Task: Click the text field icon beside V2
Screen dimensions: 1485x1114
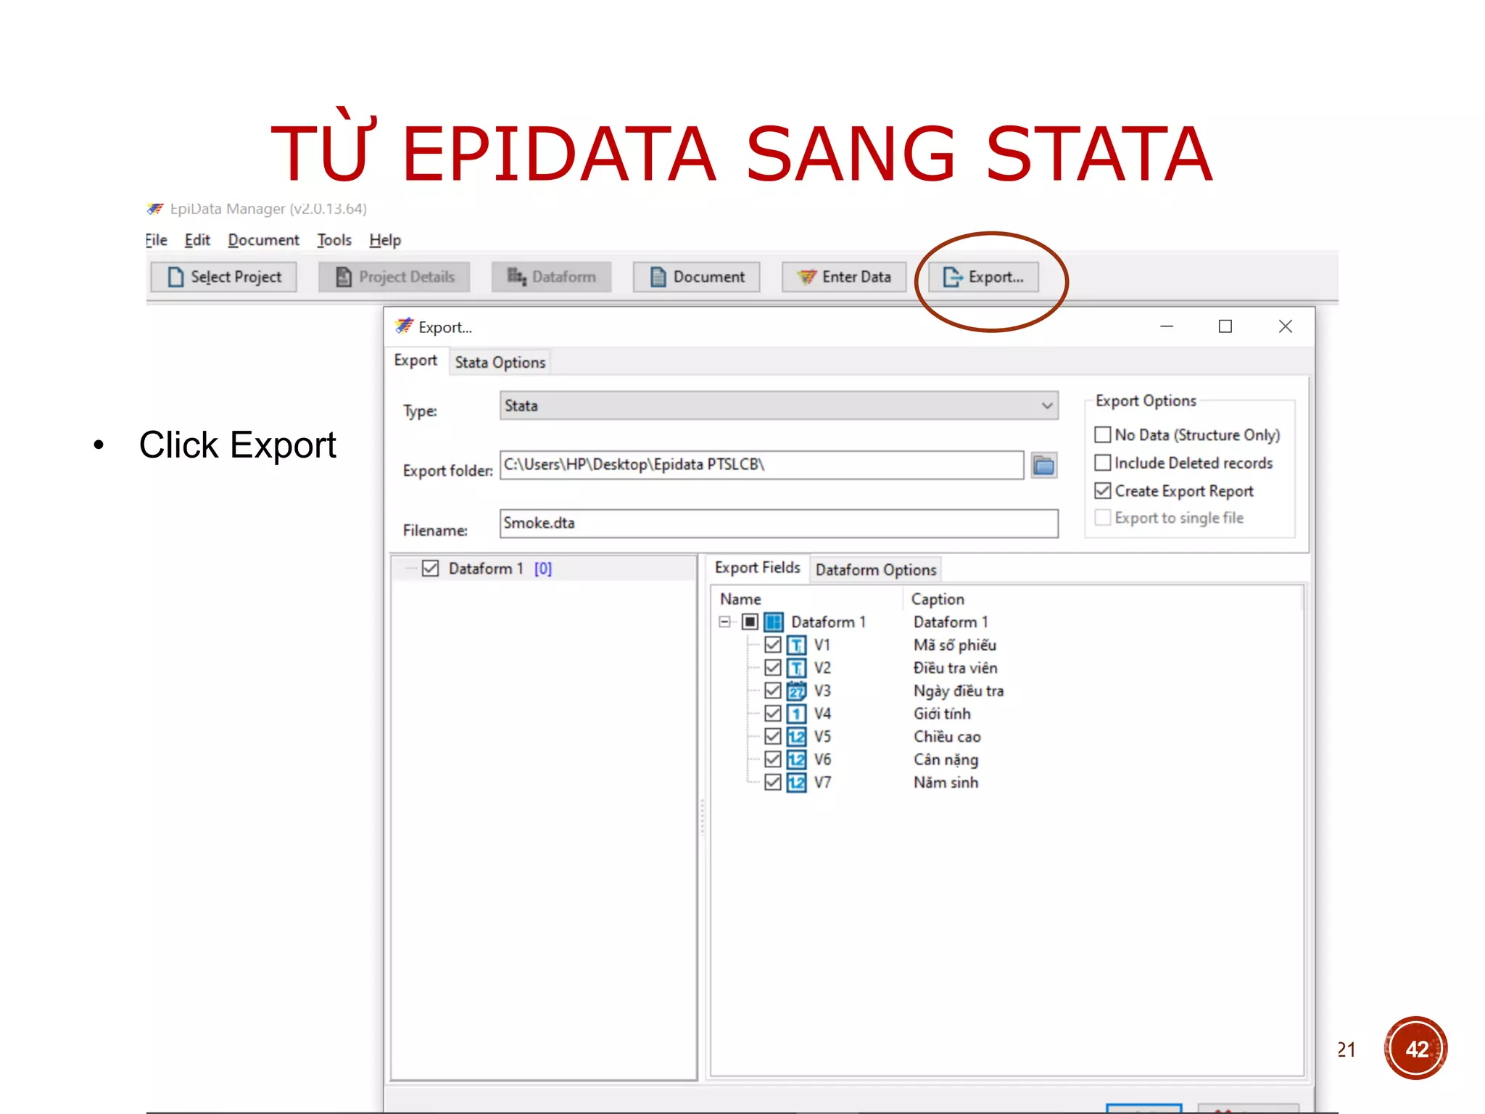Action: pos(796,668)
